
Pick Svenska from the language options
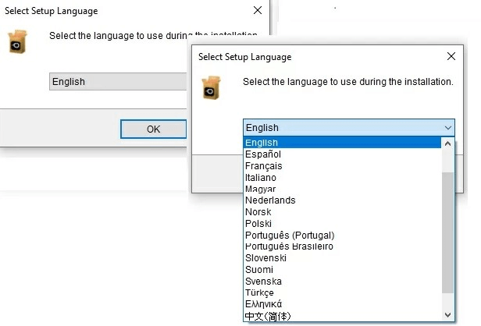pos(263,282)
